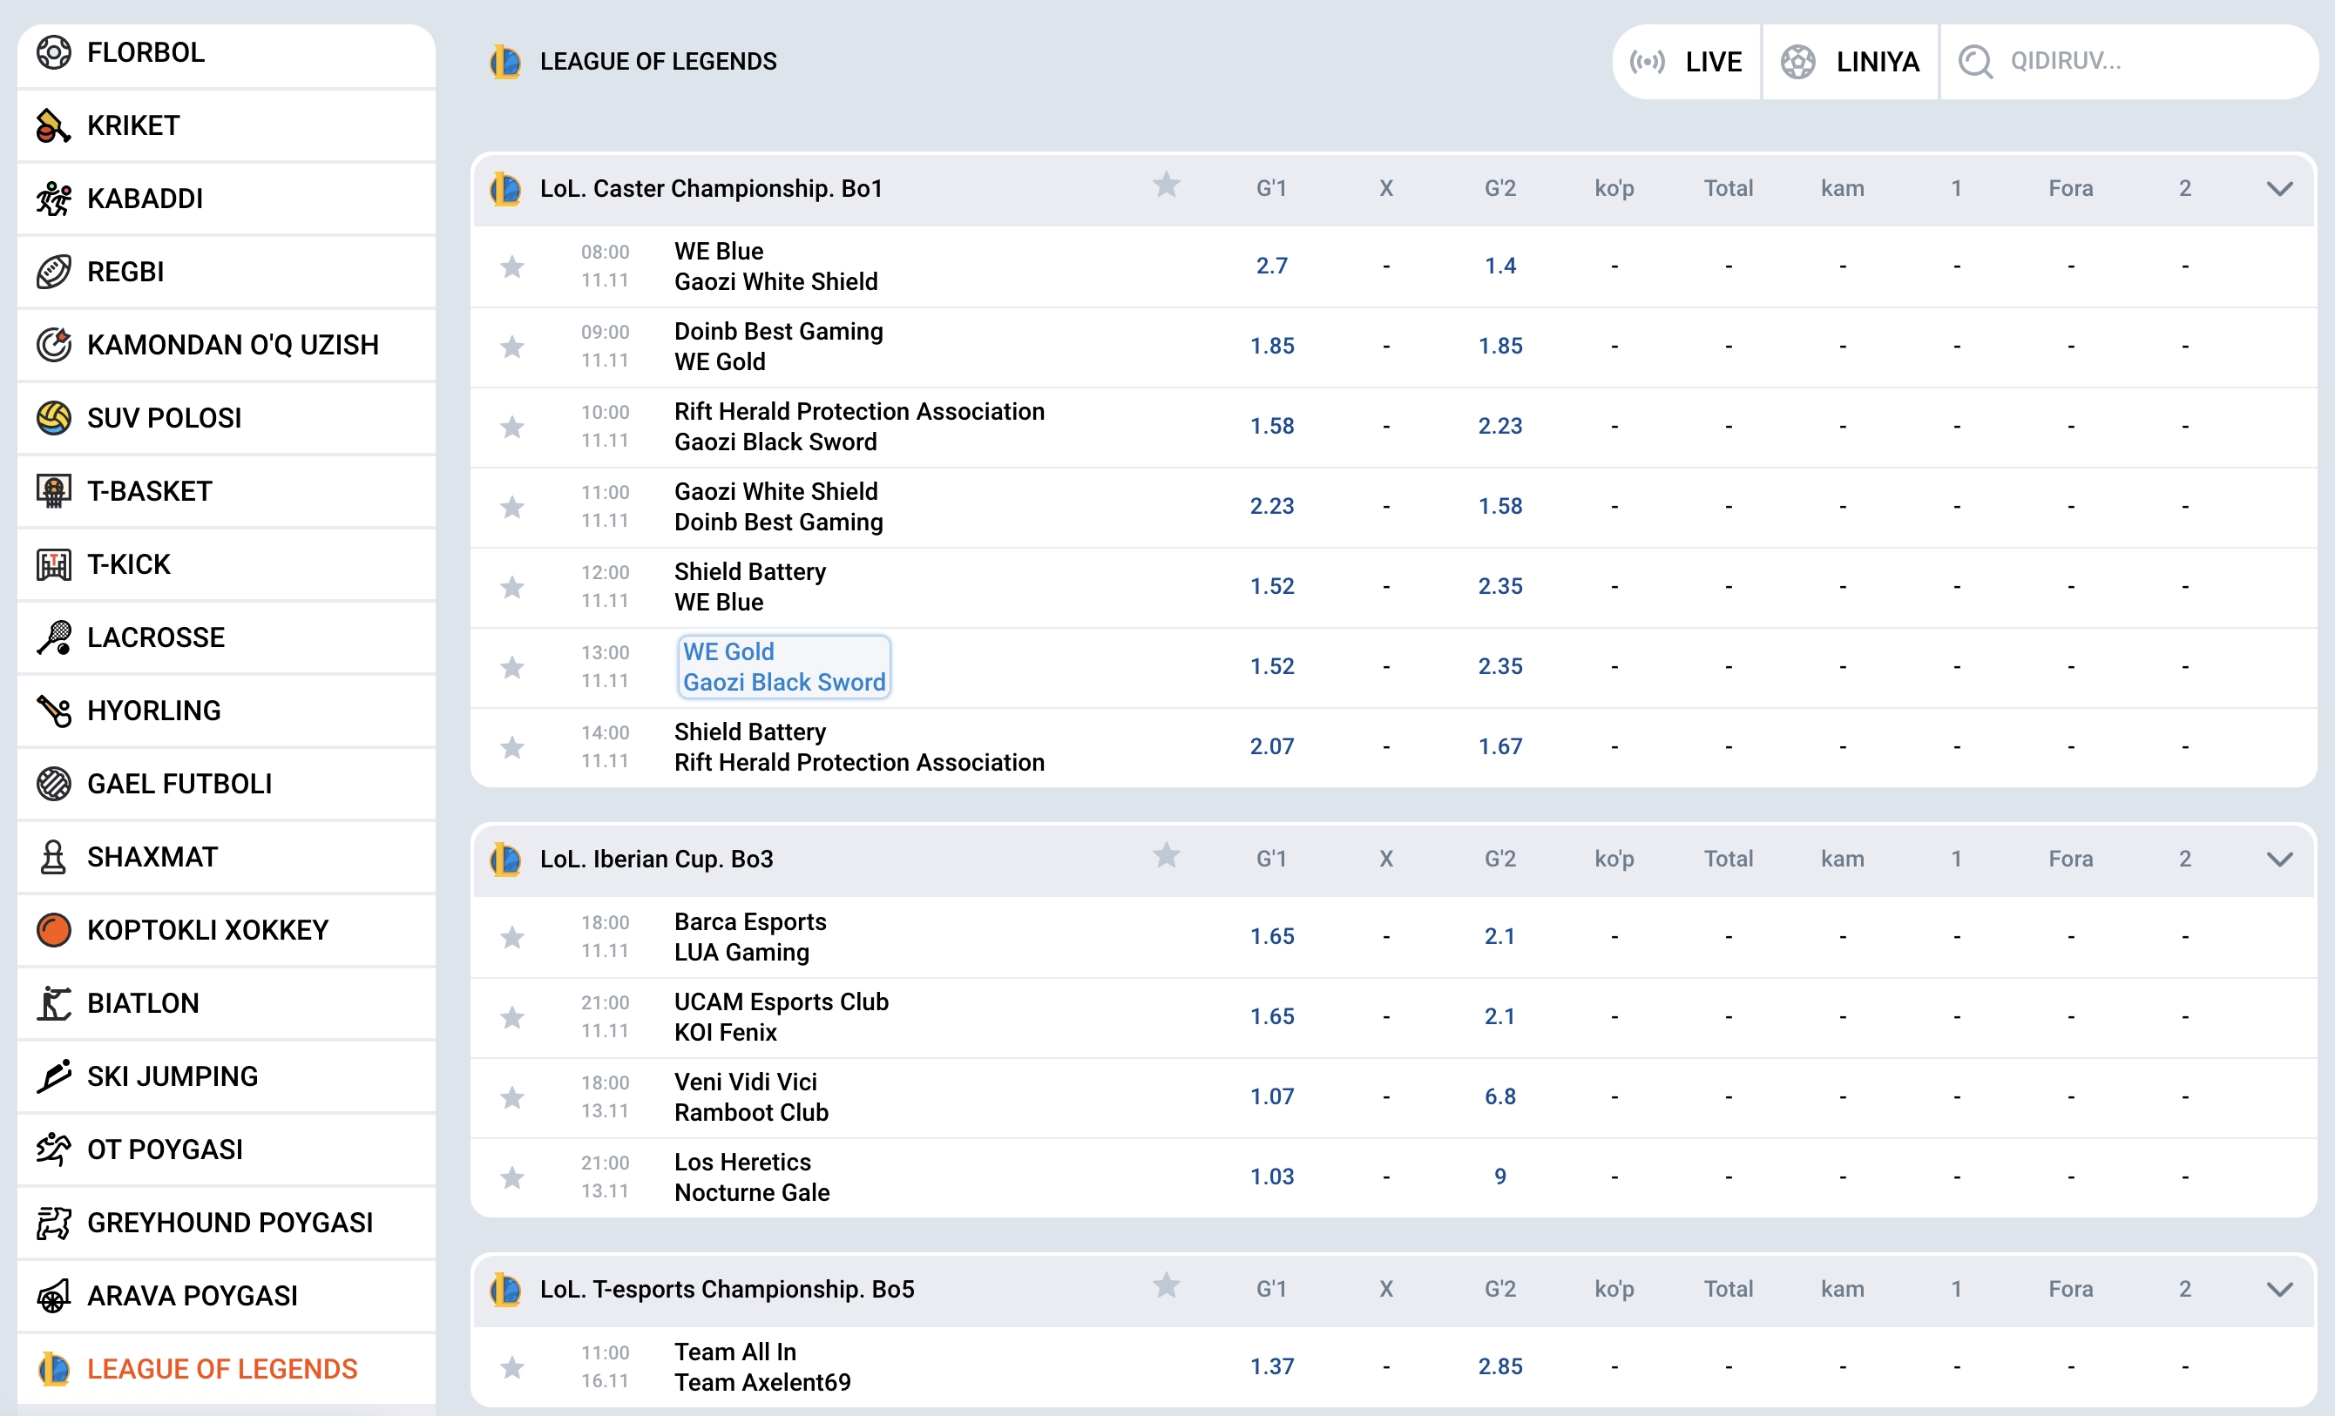
Task: Star the Barca Esports vs LUA Gaming match
Action: [x=512, y=938]
